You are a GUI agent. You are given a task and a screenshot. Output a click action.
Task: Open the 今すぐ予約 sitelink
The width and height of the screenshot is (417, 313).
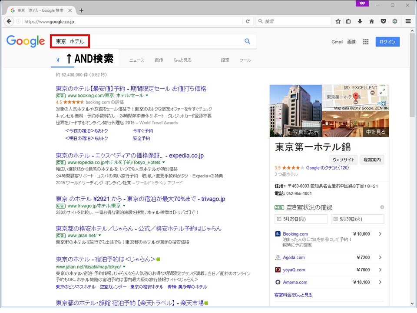coord(143,131)
